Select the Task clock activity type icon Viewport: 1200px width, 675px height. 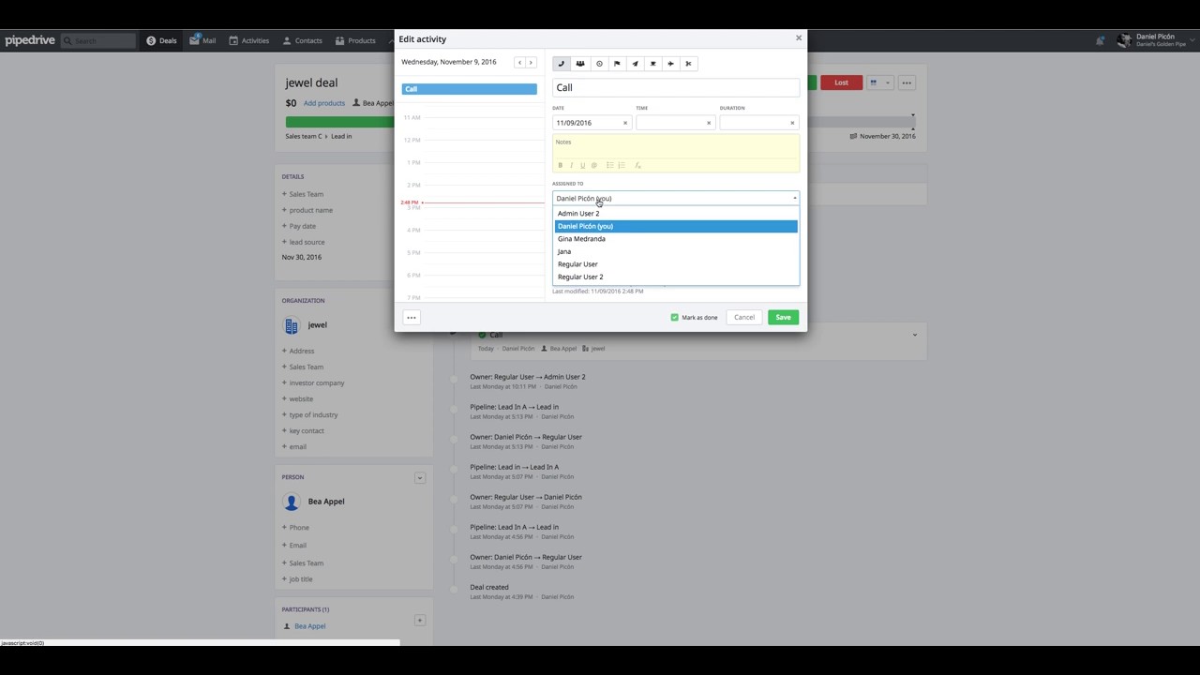coord(599,64)
